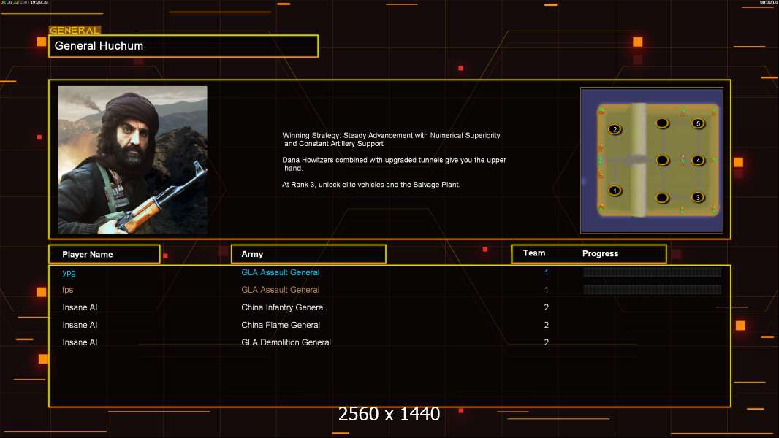Image resolution: width=779 pixels, height=438 pixels.
Task: Click the Winning Strategy description line
Action: [x=392, y=139]
